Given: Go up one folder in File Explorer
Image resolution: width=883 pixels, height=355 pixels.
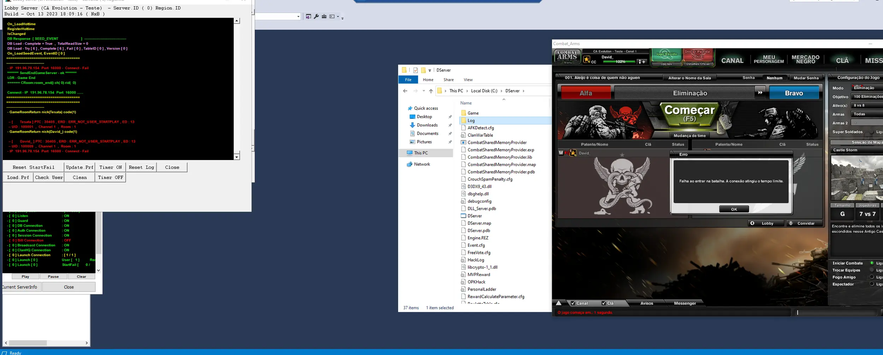Looking at the screenshot, I should [431, 91].
